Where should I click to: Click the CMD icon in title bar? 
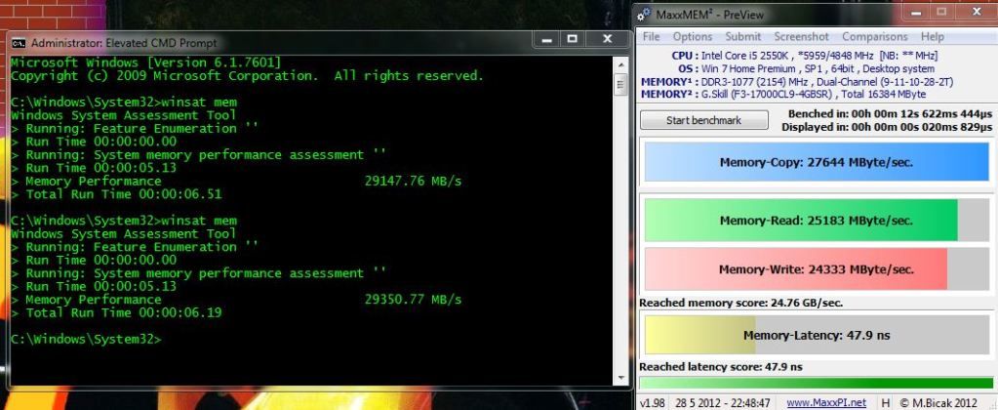click(x=19, y=43)
